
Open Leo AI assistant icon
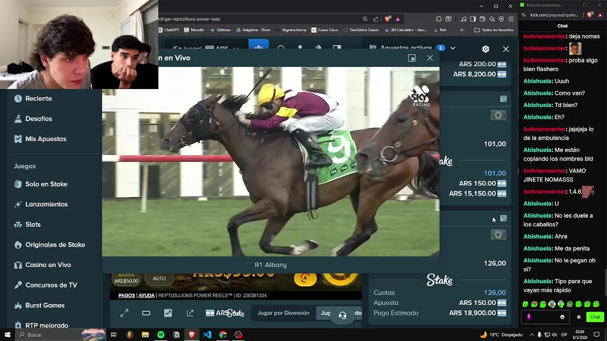pos(492,19)
